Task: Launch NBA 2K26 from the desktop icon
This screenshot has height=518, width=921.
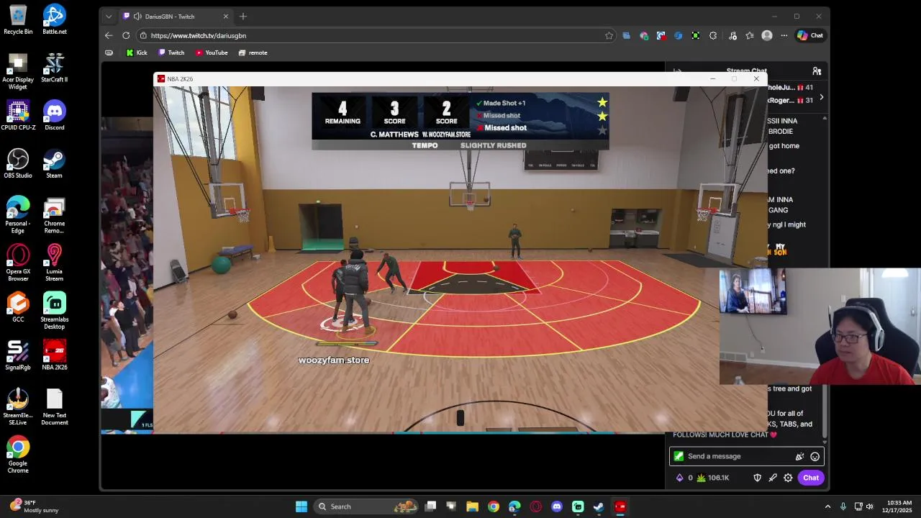Action: pos(54,355)
